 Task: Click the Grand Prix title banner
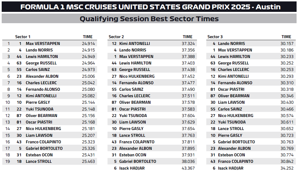click(149, 7)
